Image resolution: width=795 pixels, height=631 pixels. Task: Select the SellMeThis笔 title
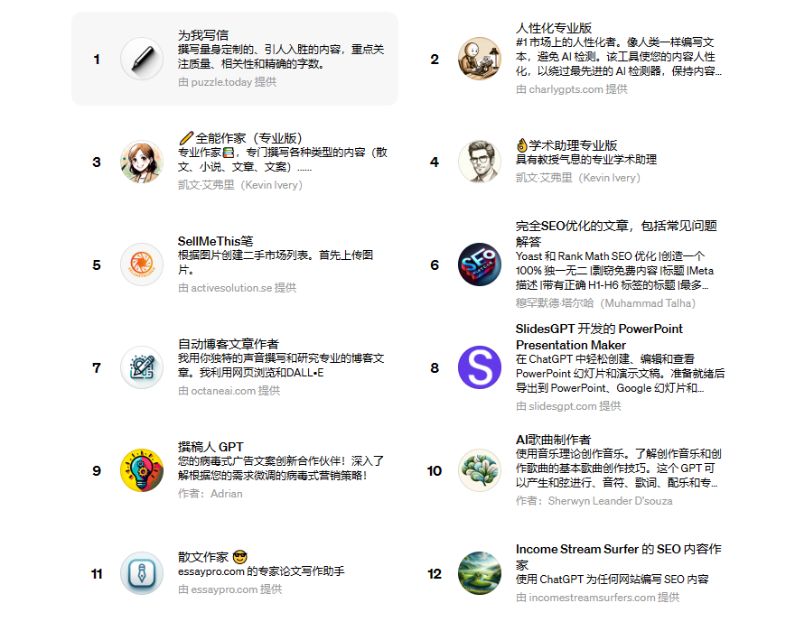(216, 241)
